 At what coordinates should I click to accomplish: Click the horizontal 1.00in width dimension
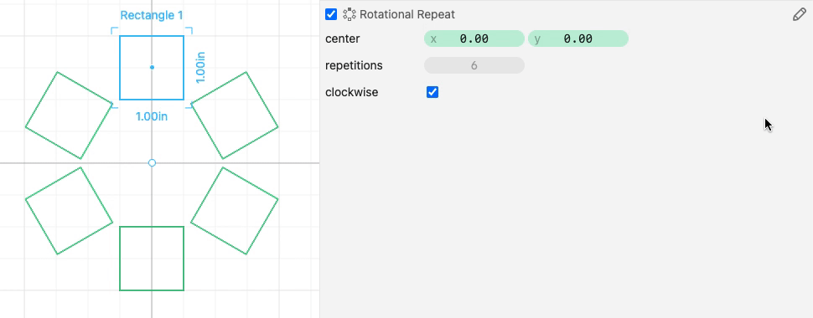pyautogui.click(x=152, y=116)
